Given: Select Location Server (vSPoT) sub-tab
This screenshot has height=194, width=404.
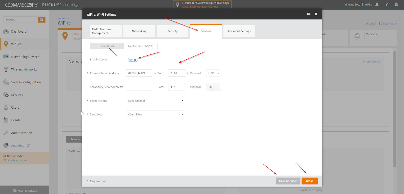Looking at the screenshot, I should coord(141,46).
